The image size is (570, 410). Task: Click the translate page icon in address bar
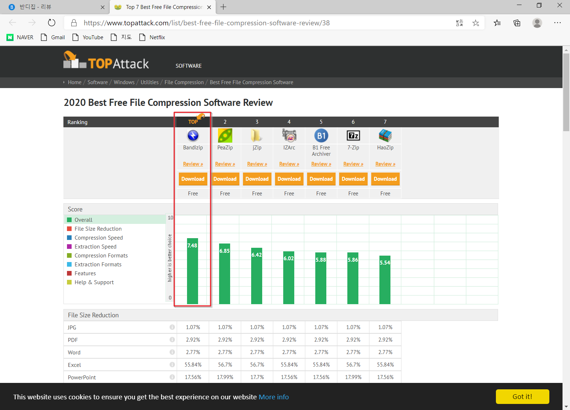pos(460,23)
